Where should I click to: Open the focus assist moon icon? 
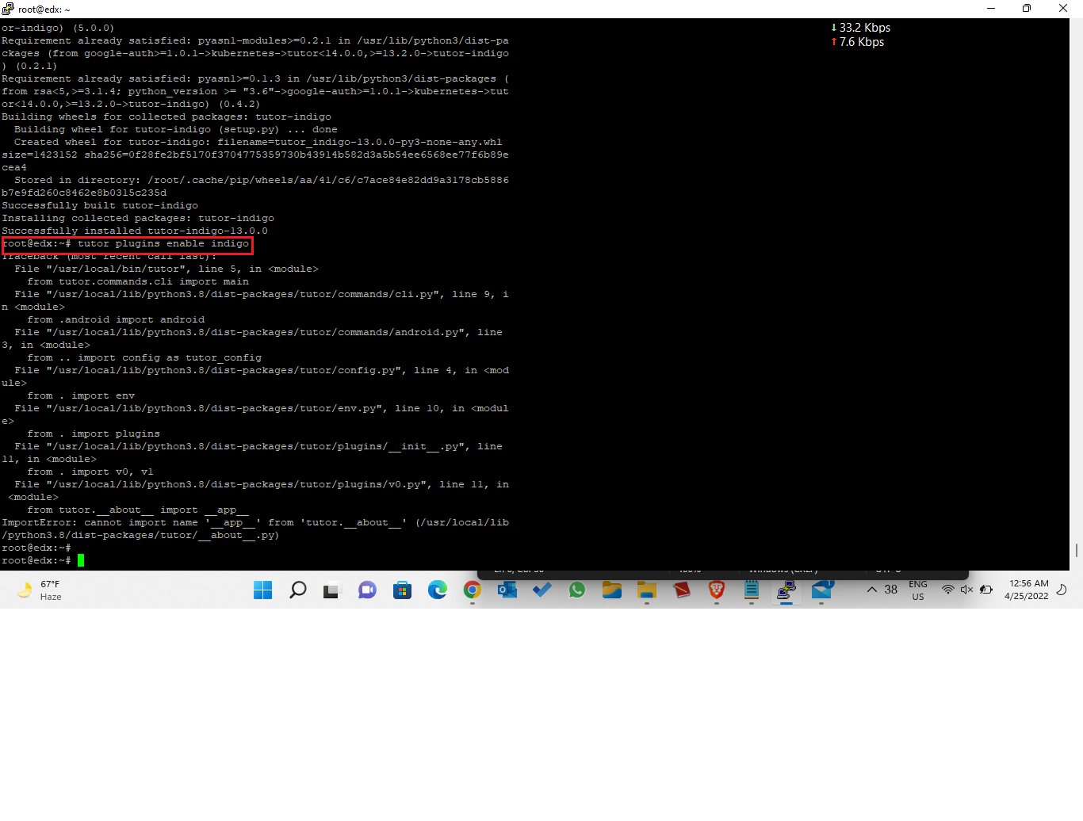tap(1062, 590)
